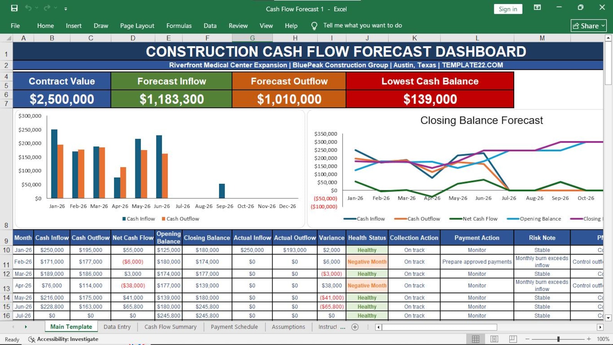This screenshot has height=345, width=613.
Task: Switch to the Payment Schedule sheet tab
Action: tap(234, 327)
